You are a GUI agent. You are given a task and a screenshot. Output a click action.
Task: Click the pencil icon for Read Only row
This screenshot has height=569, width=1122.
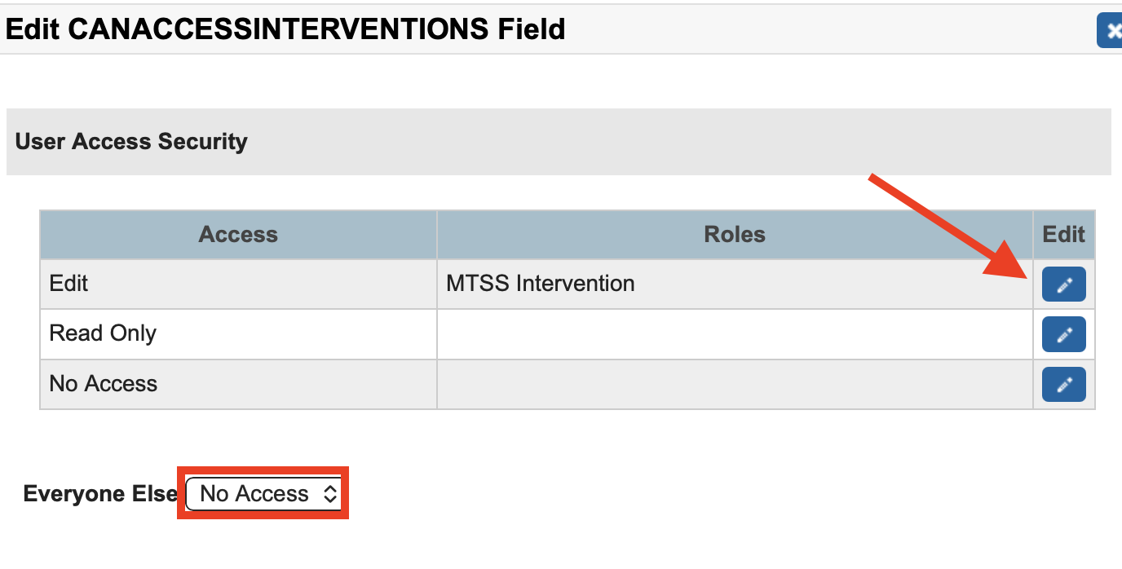[x=1063, y=334]
